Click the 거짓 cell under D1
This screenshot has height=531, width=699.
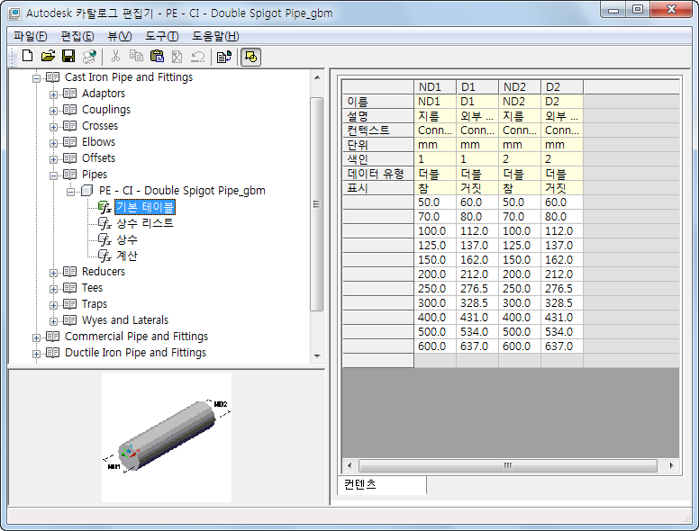click(x=477, y=188)
